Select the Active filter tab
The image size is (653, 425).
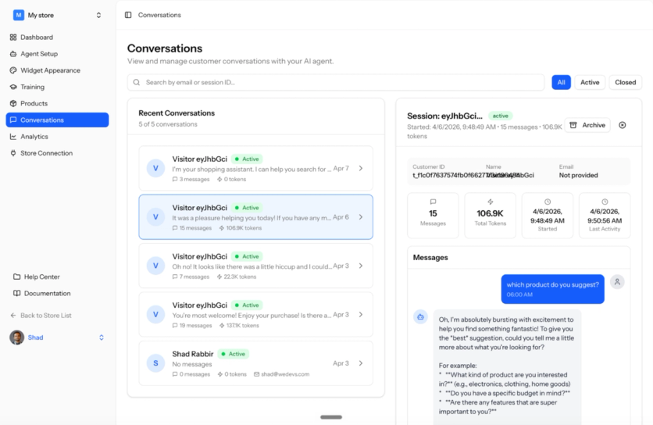point(590,83)
